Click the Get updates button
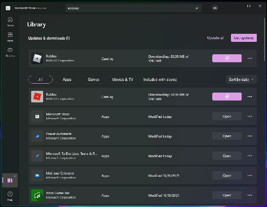 244,38
